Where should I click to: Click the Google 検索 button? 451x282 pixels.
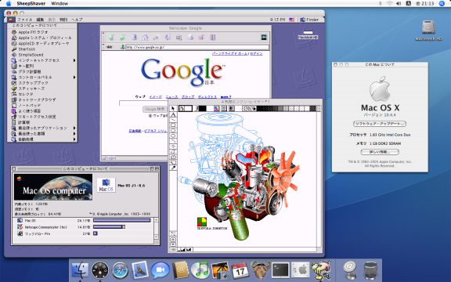[x=155, y=109]
